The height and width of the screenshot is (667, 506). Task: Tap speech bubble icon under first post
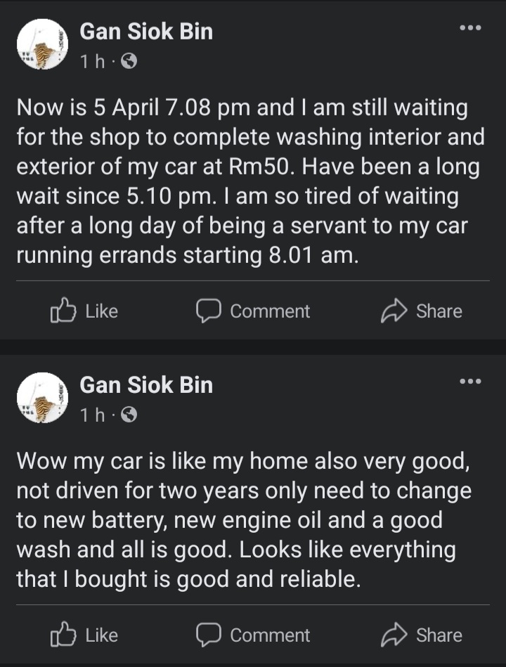click(x=209, y=311)
